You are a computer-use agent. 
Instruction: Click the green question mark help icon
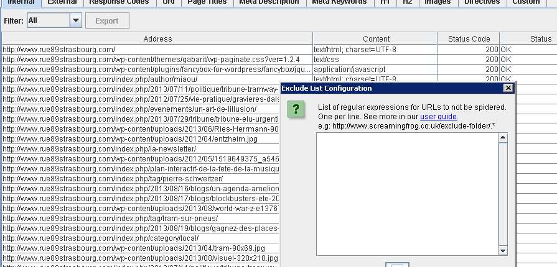(x=296, y=110)
